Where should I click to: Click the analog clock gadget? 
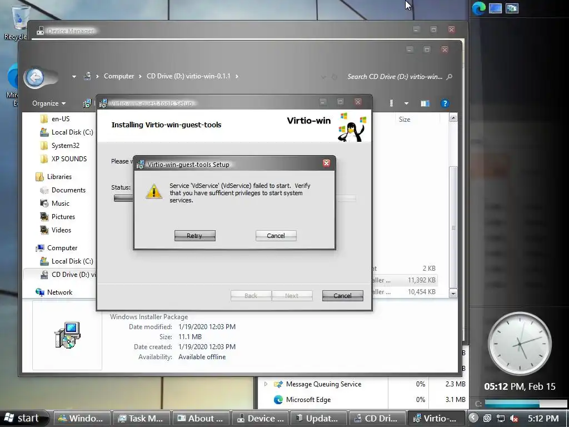coord(520,344)
